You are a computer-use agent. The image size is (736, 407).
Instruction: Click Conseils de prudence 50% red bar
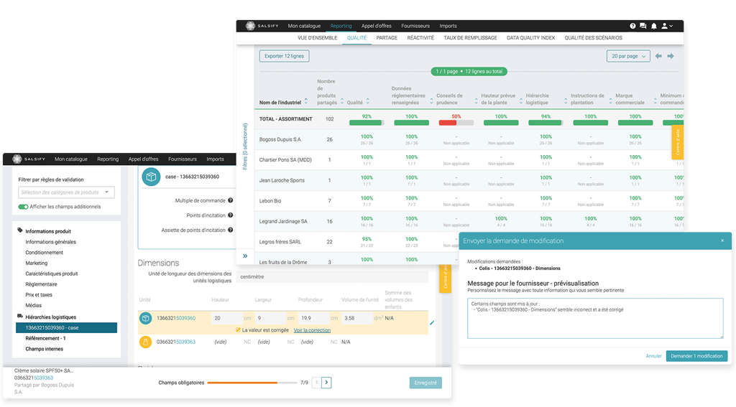[x=456, y=123]
